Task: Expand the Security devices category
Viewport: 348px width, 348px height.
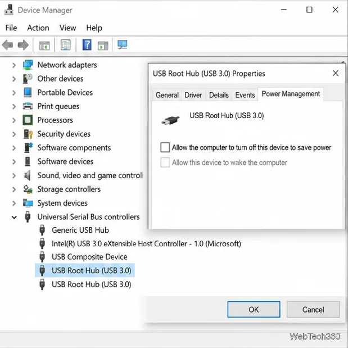Action: [x=13, y=134]
